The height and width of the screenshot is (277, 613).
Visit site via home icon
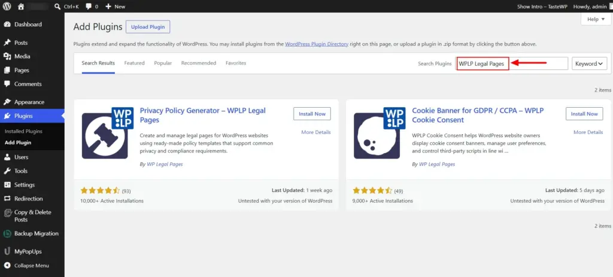[21, 7]
